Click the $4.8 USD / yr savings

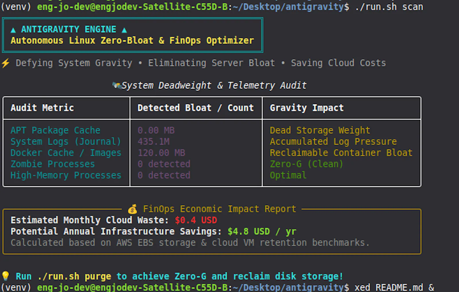click(x=262, y=232)
